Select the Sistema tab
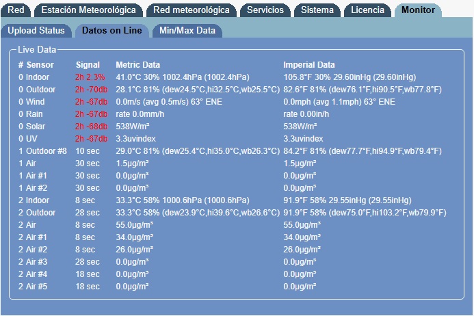 pyautogui.click(x=317, y=10)
